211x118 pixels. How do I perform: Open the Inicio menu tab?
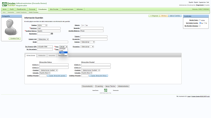coord(5,9)
